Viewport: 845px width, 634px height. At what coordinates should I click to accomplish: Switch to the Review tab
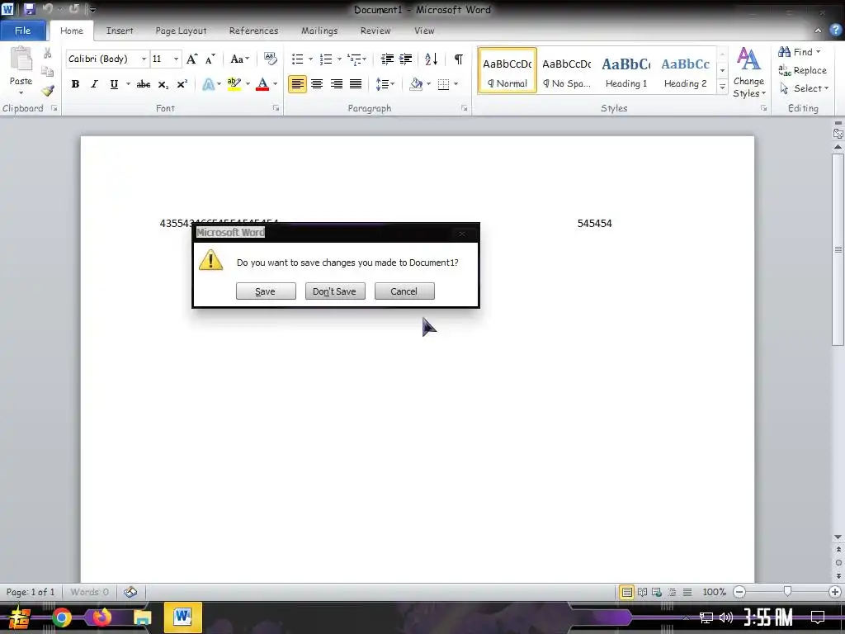pyautogui.click(x=375, y=31)
